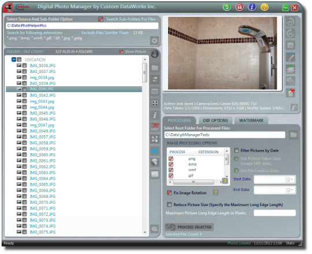Collapse the 100CANON folder tree node
The height and width of the screenshot is (254, 312).
tap(14, 60)
